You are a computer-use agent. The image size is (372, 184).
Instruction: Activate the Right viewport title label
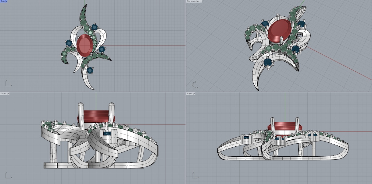click(x=190, y=94)
